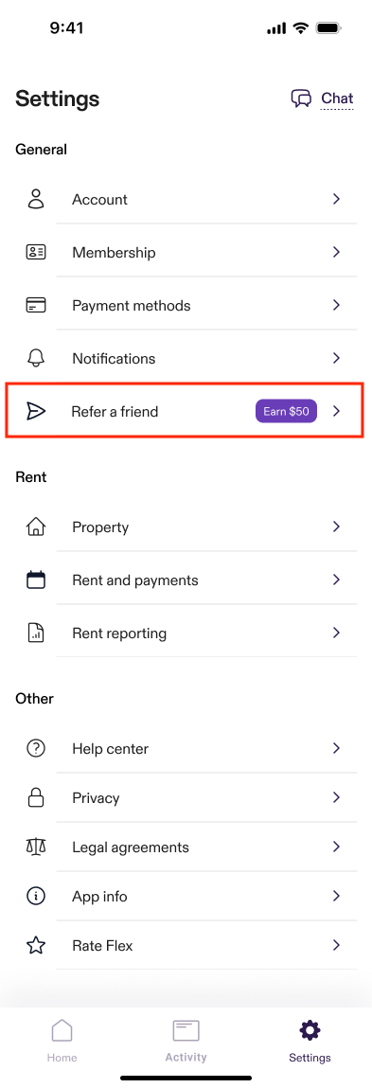Tap the chevron next to App info

click(337, 897)
